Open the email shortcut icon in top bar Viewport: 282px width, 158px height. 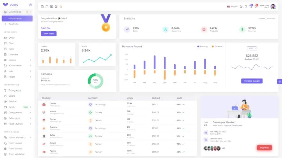point(52,6)
